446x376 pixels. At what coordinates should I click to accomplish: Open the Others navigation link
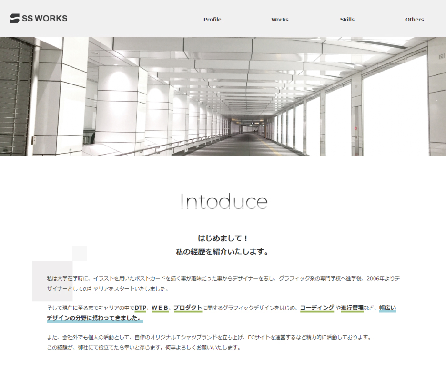[414, 20]
